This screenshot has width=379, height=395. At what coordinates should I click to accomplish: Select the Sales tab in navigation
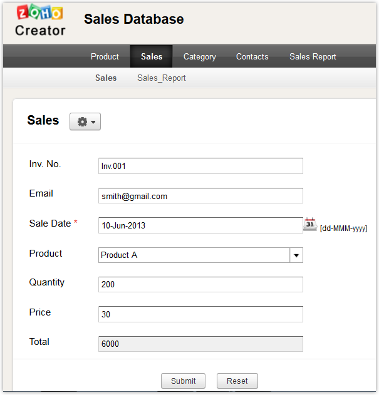pos(152,56)
